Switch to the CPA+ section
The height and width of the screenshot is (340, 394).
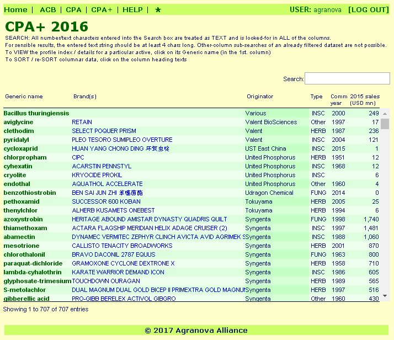click(102, 10)
